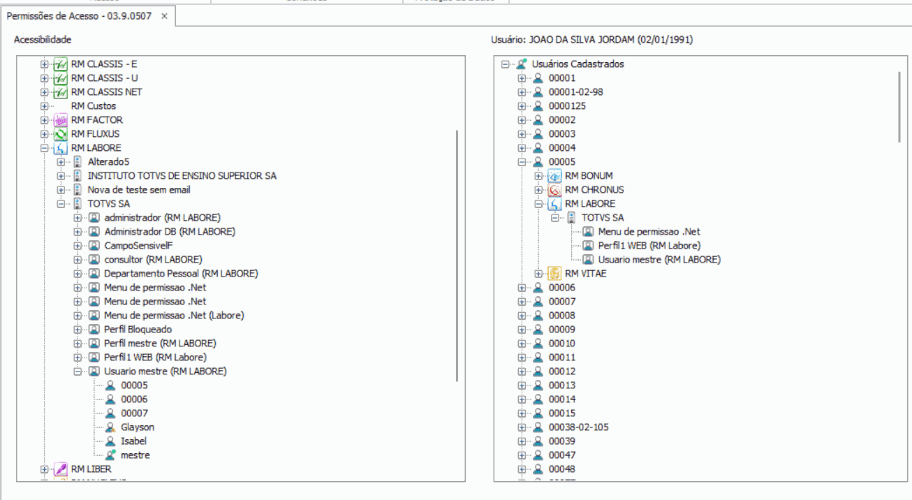Expand RM VITAE under user 00005
The width and height of the screenshot is (912, 500).
(x=539, y=274)
